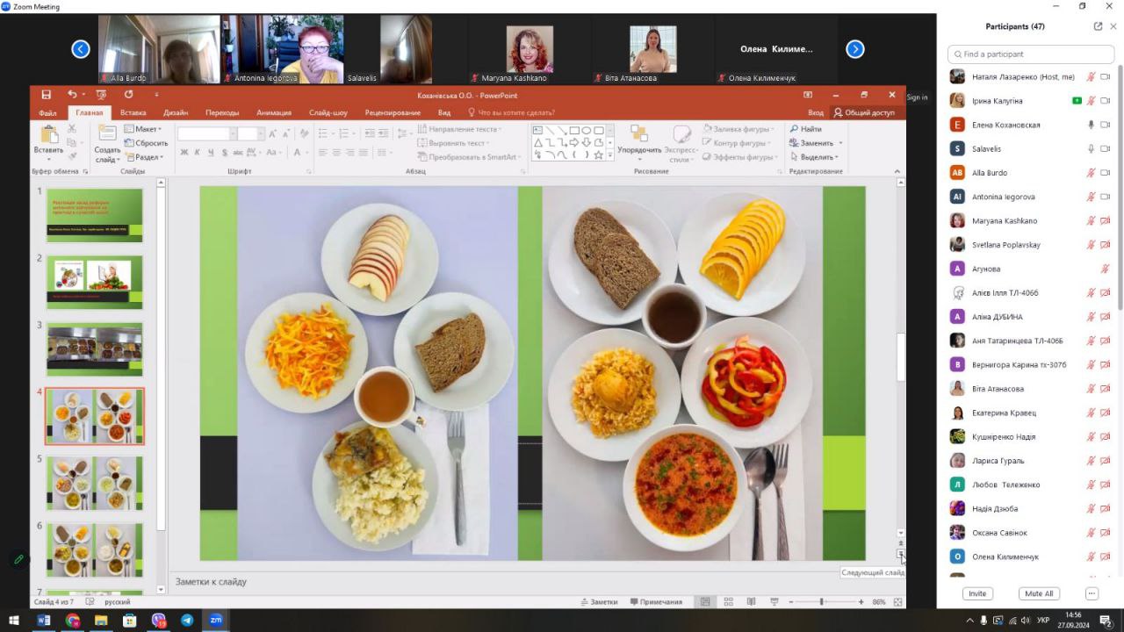
Task: Open more options next to Mute All
Action: tap(1092, 593)
